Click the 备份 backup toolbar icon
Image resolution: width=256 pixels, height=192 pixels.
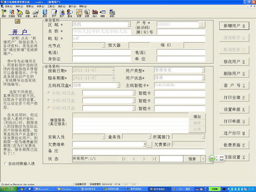coord(35,13)
